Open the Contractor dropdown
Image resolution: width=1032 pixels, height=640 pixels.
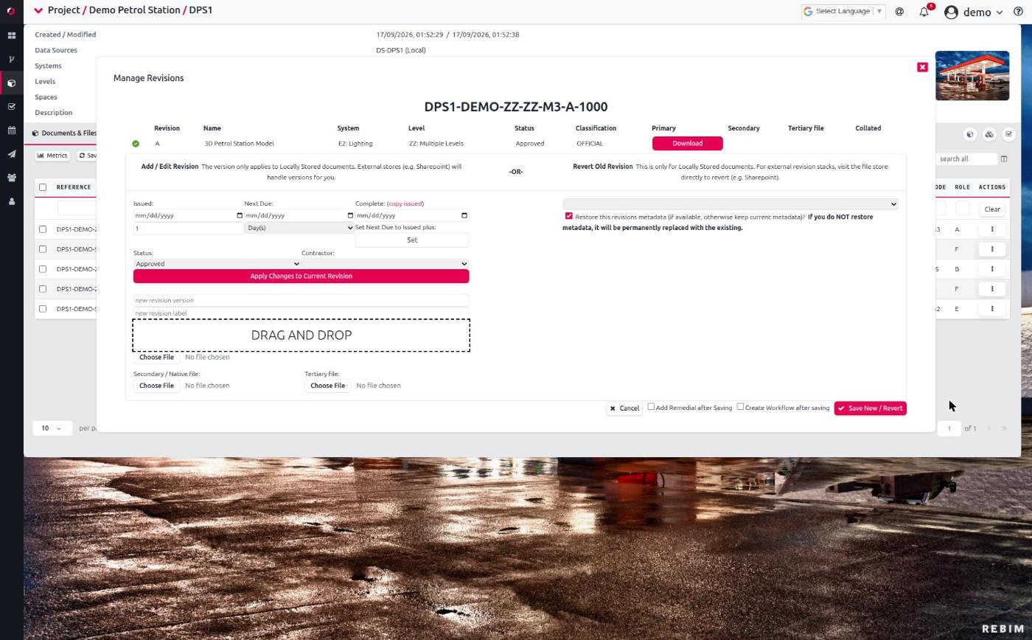click(385, 264)
